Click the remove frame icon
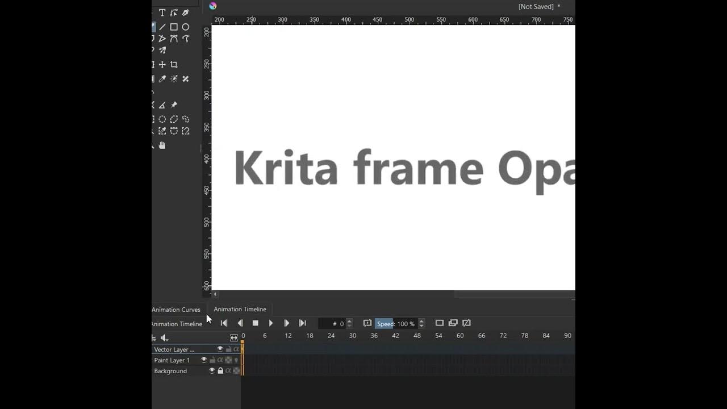727x409 pixels. point(466,323)
